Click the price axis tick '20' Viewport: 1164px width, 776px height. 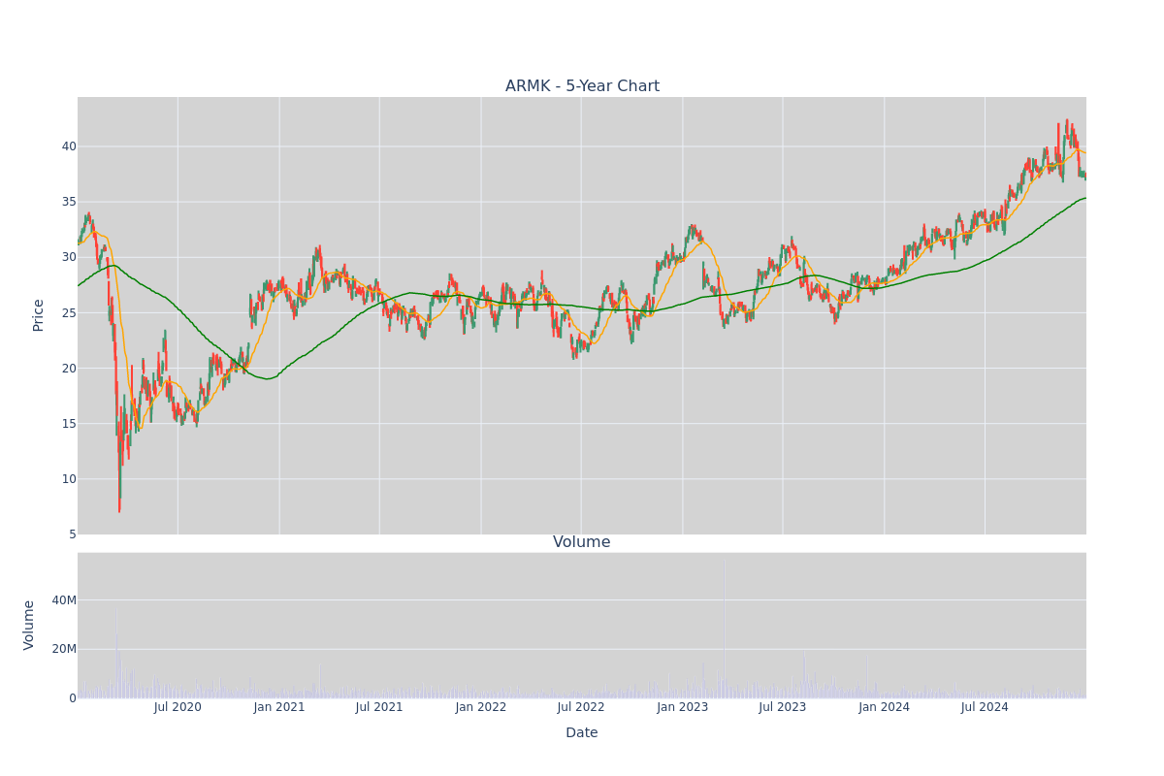(x=70, y=368)
